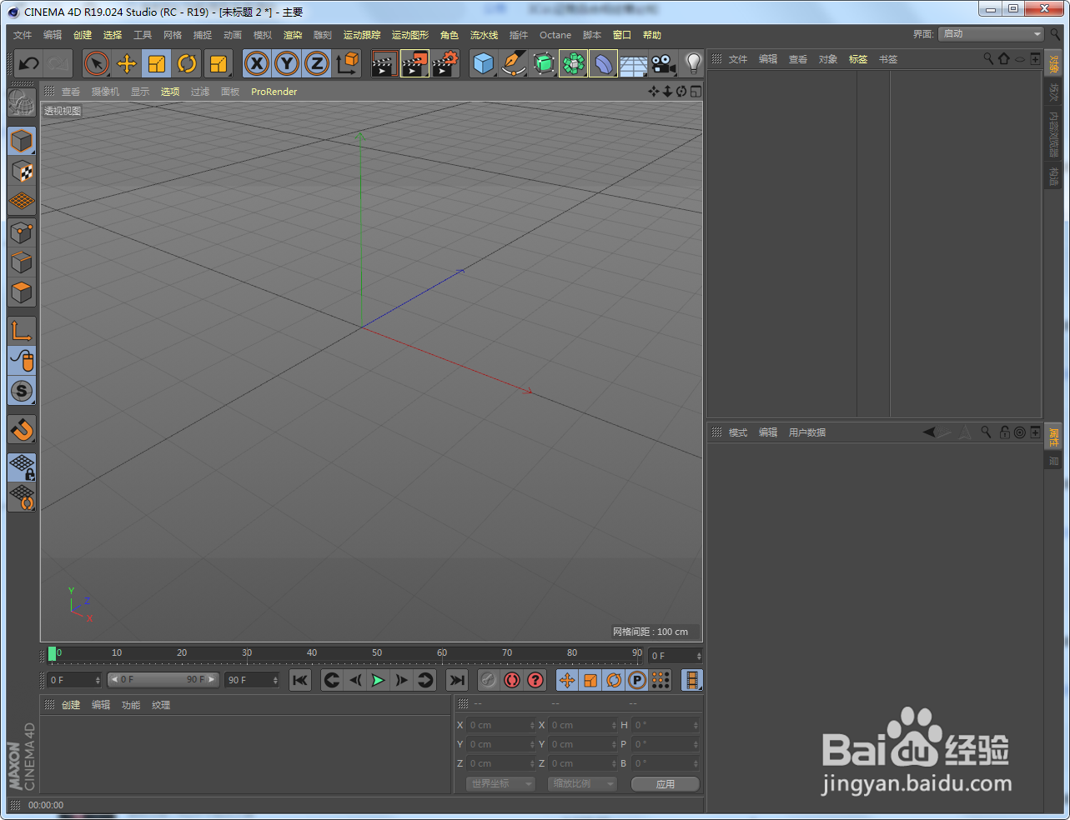Select the Move tool
Screen dimensions: 1070x820
(127, 64)
